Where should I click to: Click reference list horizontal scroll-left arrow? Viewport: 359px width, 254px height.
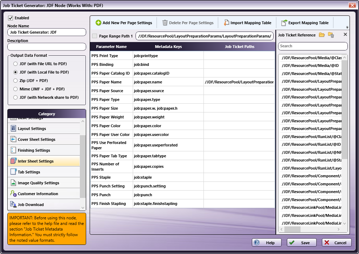(x=282, y=229)
